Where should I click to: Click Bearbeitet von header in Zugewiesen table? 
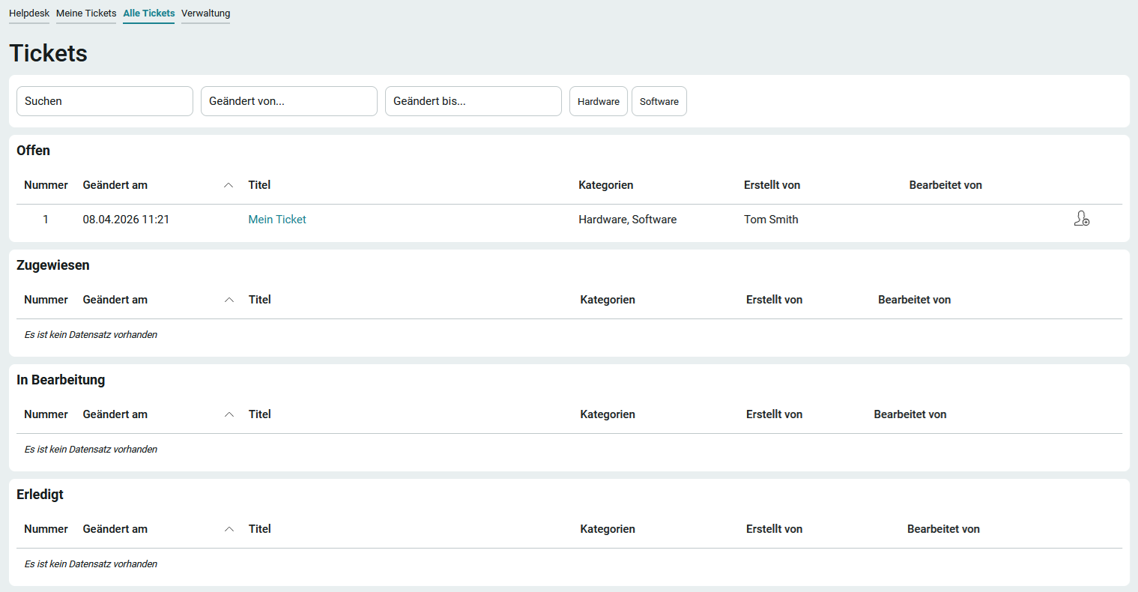pyautogui.click(x=915, y=300)
